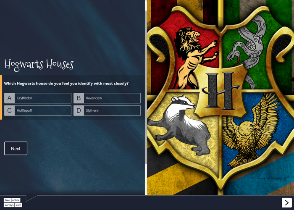The image size is (294, 210).
Task: Click the letter D option badge
Action: point(79,110)
